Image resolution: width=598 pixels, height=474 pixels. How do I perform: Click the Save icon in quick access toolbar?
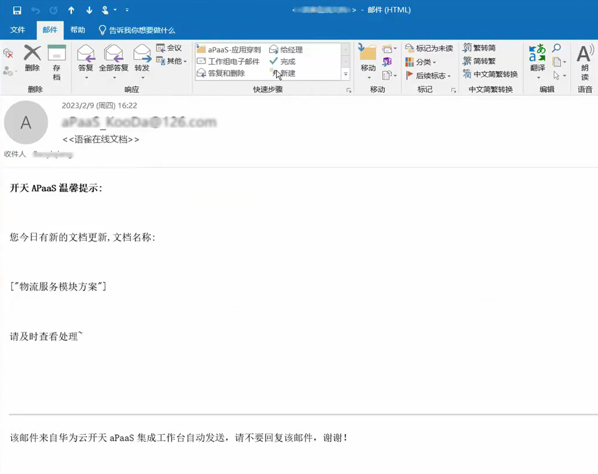click(17, 10)
